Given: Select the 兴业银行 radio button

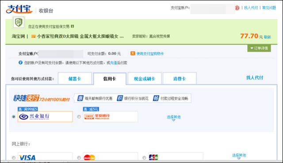Looking at the screenshot, I should (x=14, y=117).
